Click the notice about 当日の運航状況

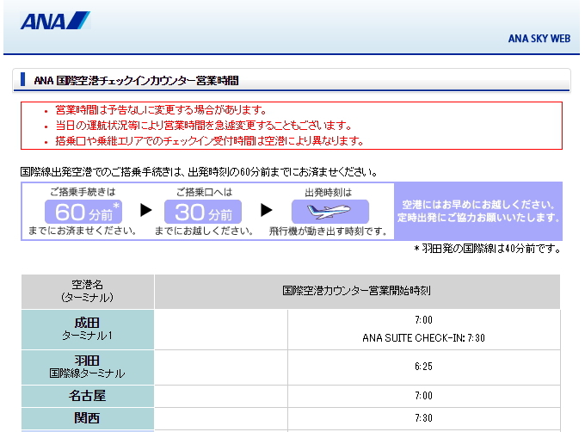pos(203,126)
